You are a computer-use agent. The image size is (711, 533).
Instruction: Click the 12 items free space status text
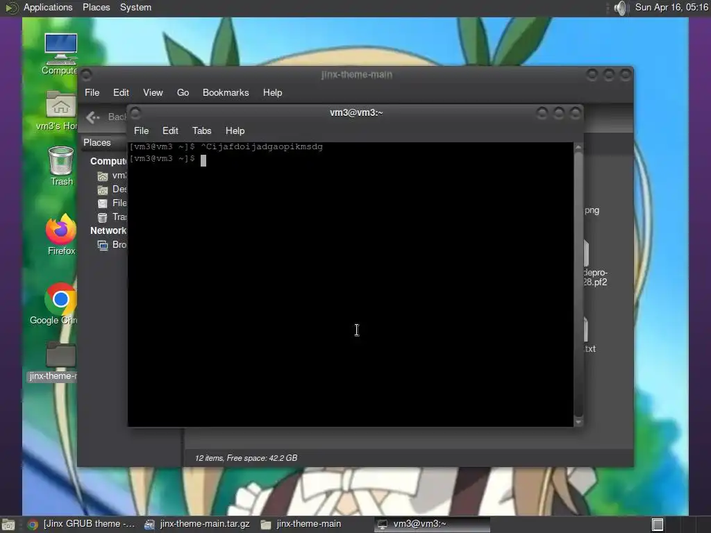coord(246,458)
